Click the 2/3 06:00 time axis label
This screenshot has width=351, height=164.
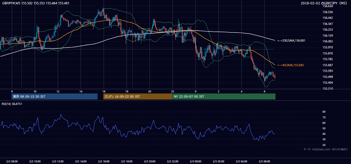point(264,162)
